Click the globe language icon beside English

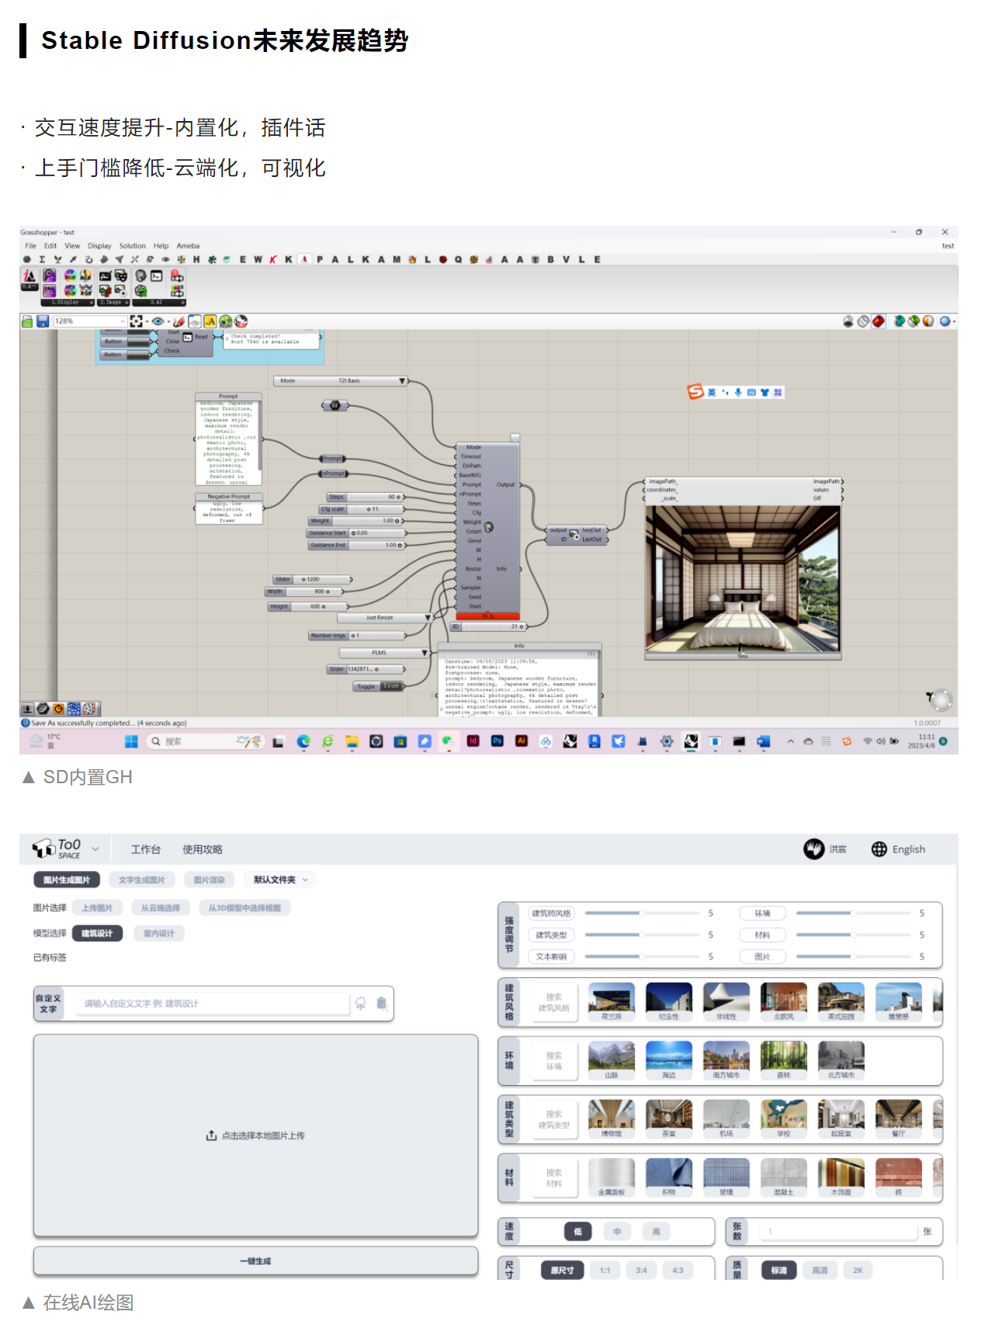(x=879, y=849)
